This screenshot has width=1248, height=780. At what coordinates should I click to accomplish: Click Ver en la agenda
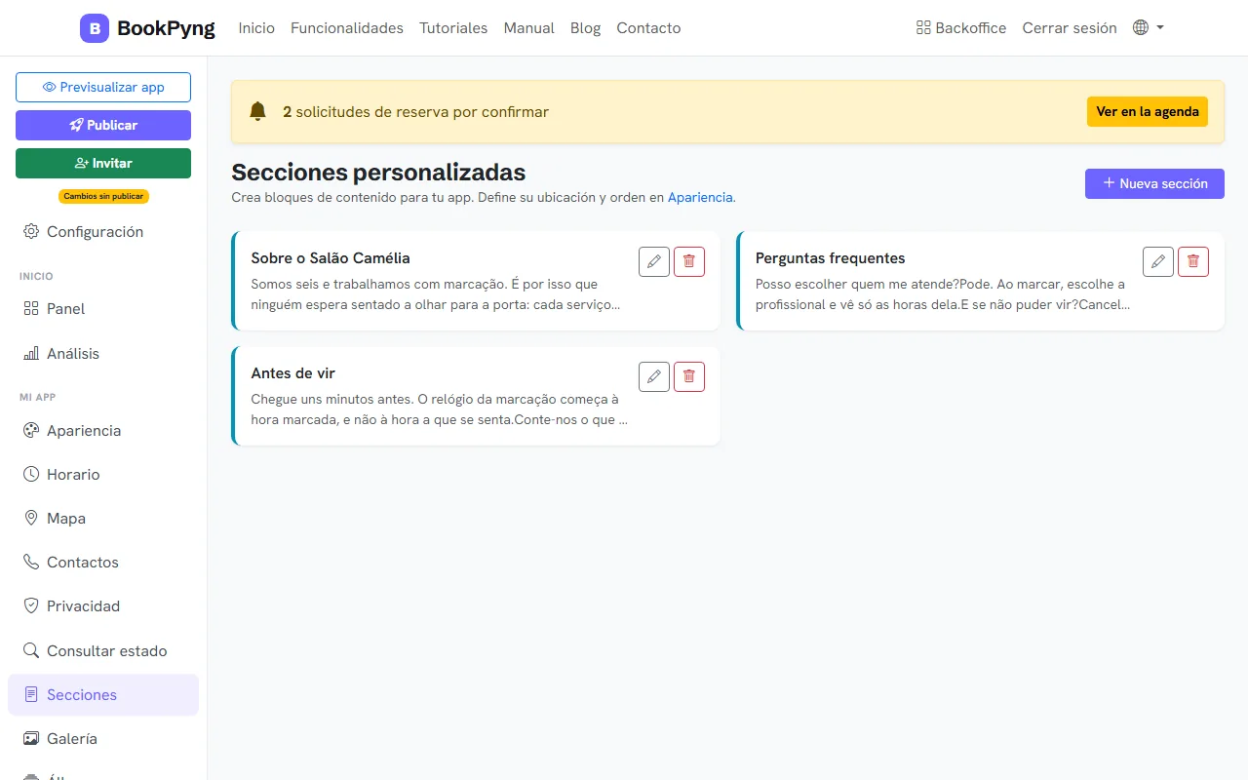[x=1148, y=111]
